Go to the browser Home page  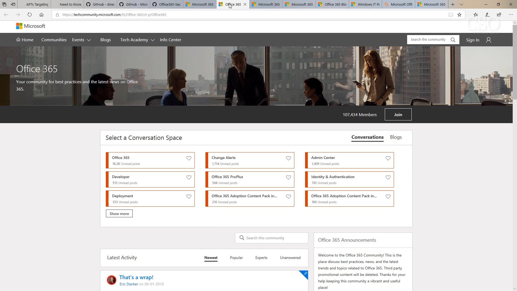point(41,15)
